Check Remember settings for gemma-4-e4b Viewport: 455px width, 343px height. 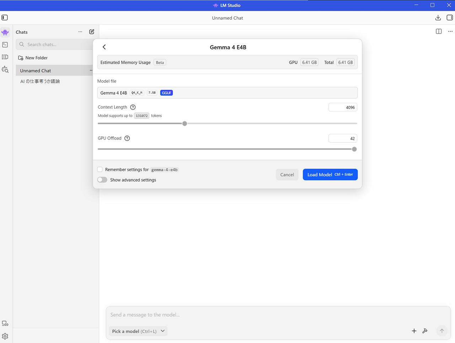click(100, 170)
